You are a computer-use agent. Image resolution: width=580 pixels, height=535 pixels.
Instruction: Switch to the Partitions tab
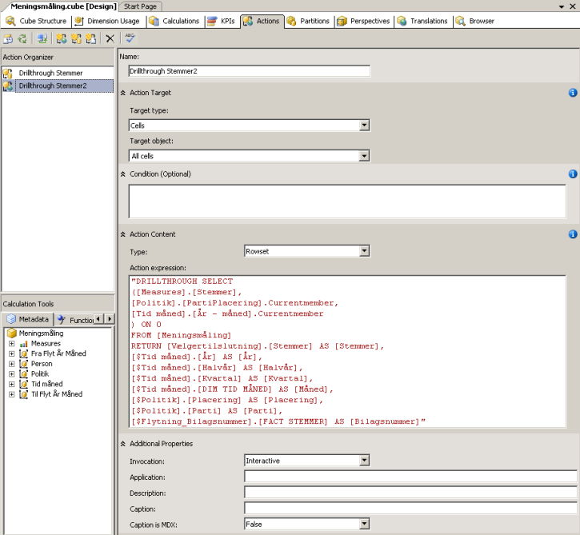308,21
